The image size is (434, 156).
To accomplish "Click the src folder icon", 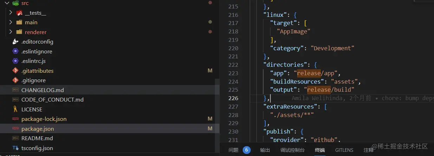I will 15,3.
